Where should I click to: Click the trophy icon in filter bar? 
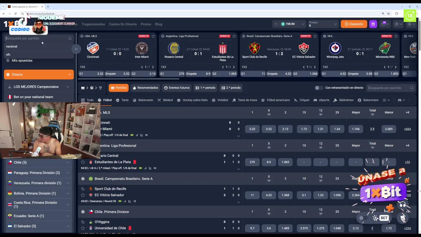click(100, 88)
